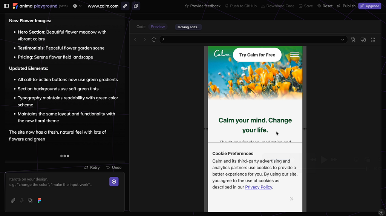The width and height of the screenshot is (386, 216).
Task: Click the Publish button
Action: point(346,6)
